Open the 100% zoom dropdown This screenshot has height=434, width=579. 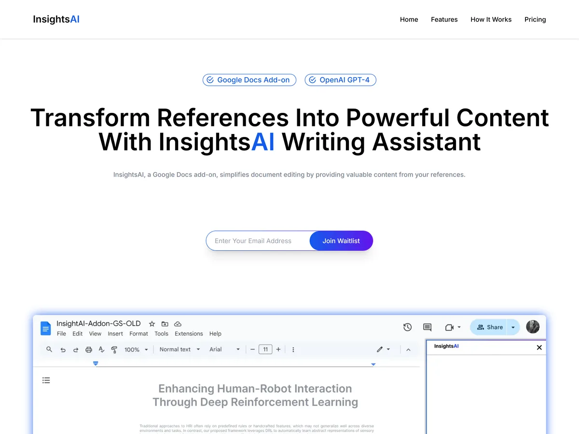pos(136,350)
